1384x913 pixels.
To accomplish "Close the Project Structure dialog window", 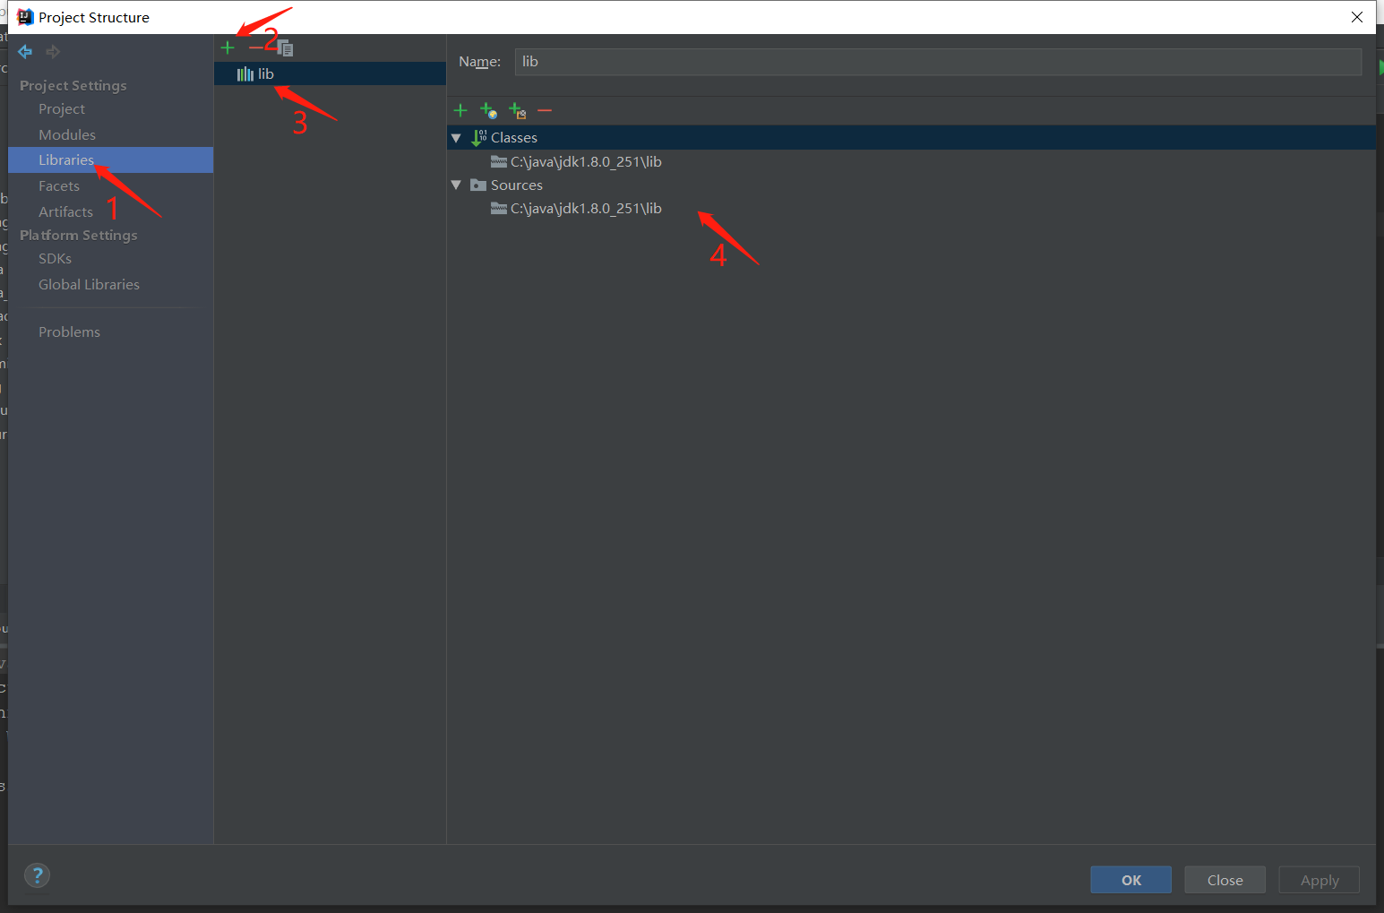I will (x=1357, y=17).
